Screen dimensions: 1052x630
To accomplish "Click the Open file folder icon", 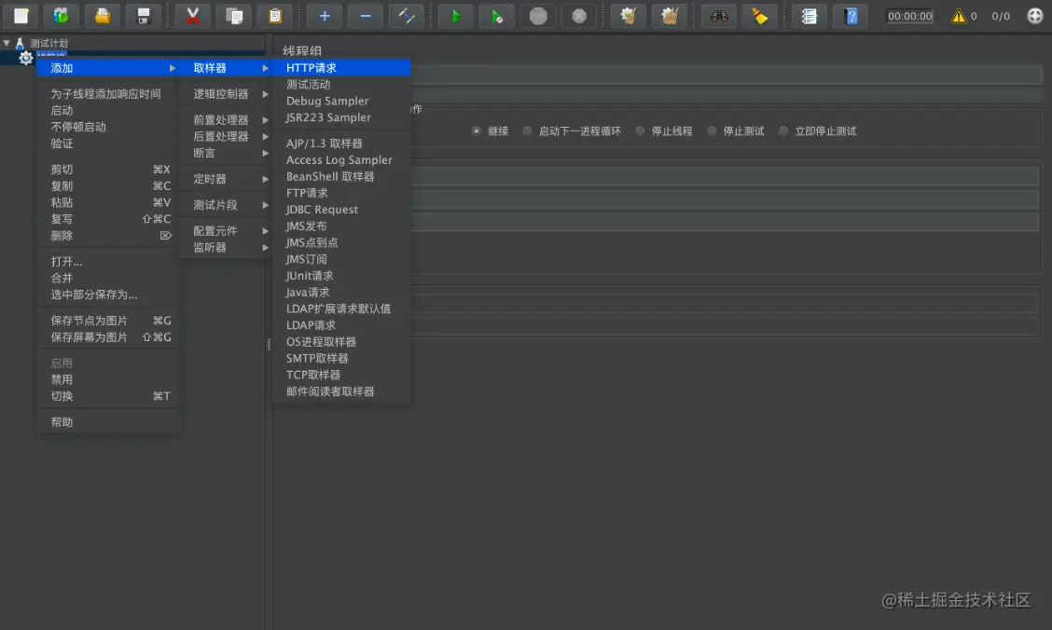I will click(x=103, y=16).
